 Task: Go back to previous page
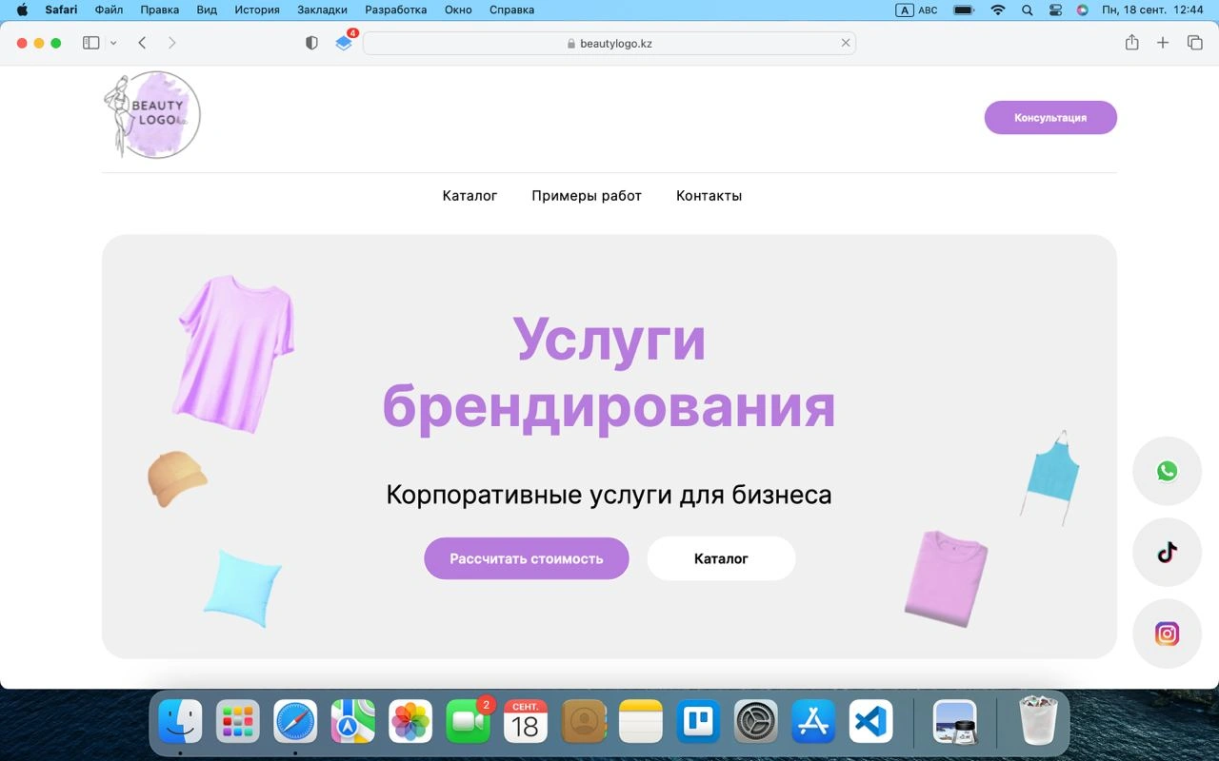(142, 43)
